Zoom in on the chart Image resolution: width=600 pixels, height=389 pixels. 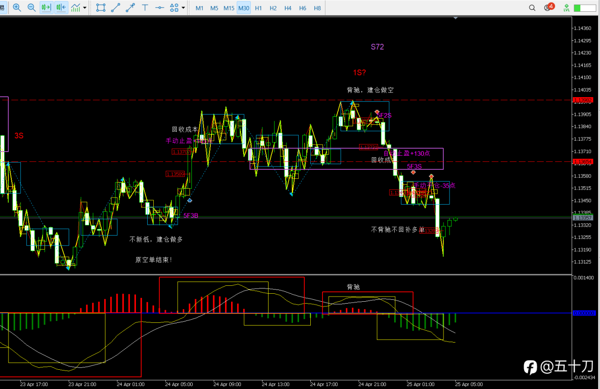coord(17,8)
